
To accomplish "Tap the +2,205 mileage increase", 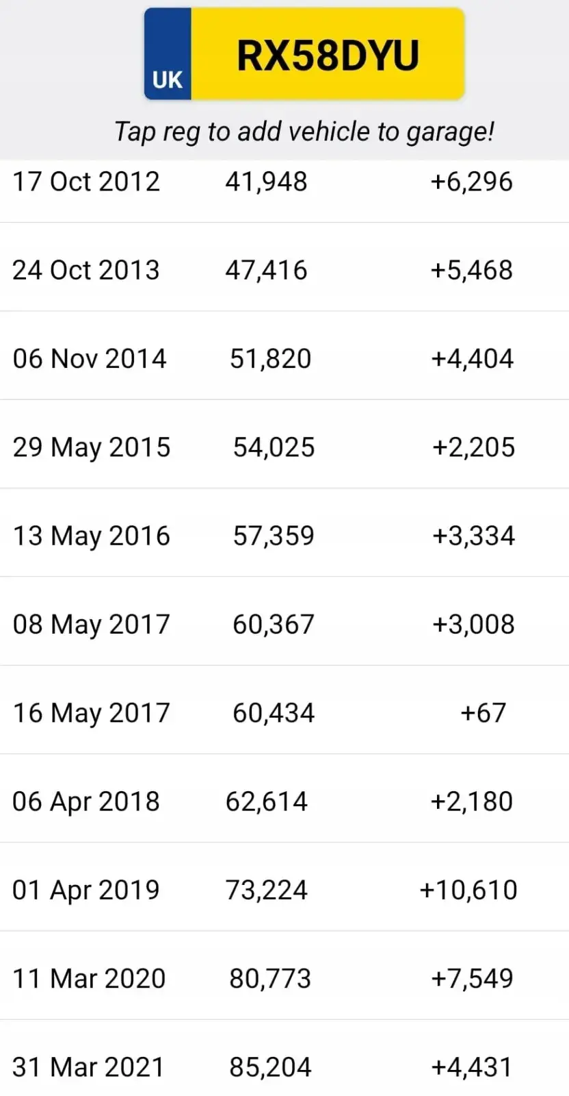I will 473,447.
